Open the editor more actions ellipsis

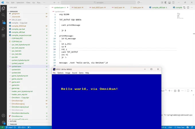(x=192, y=7)
